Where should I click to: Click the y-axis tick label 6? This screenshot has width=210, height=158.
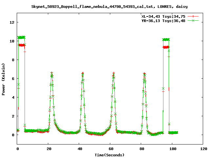coord(13,79)
